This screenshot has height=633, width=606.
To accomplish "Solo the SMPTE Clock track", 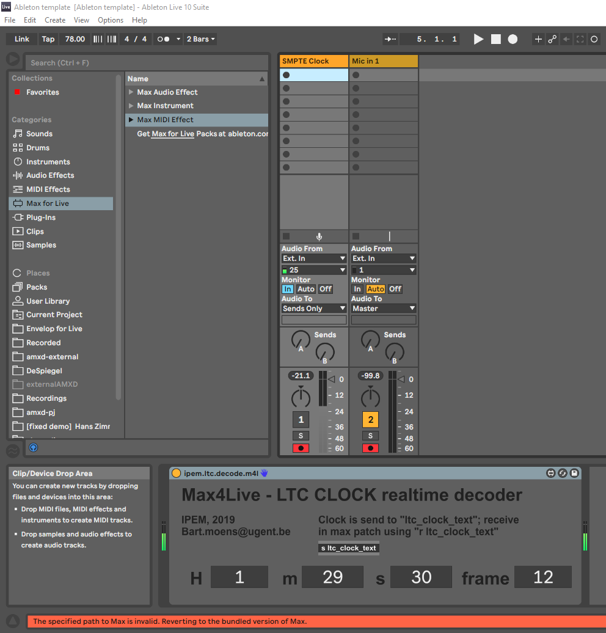I will [x=301, y=436].
